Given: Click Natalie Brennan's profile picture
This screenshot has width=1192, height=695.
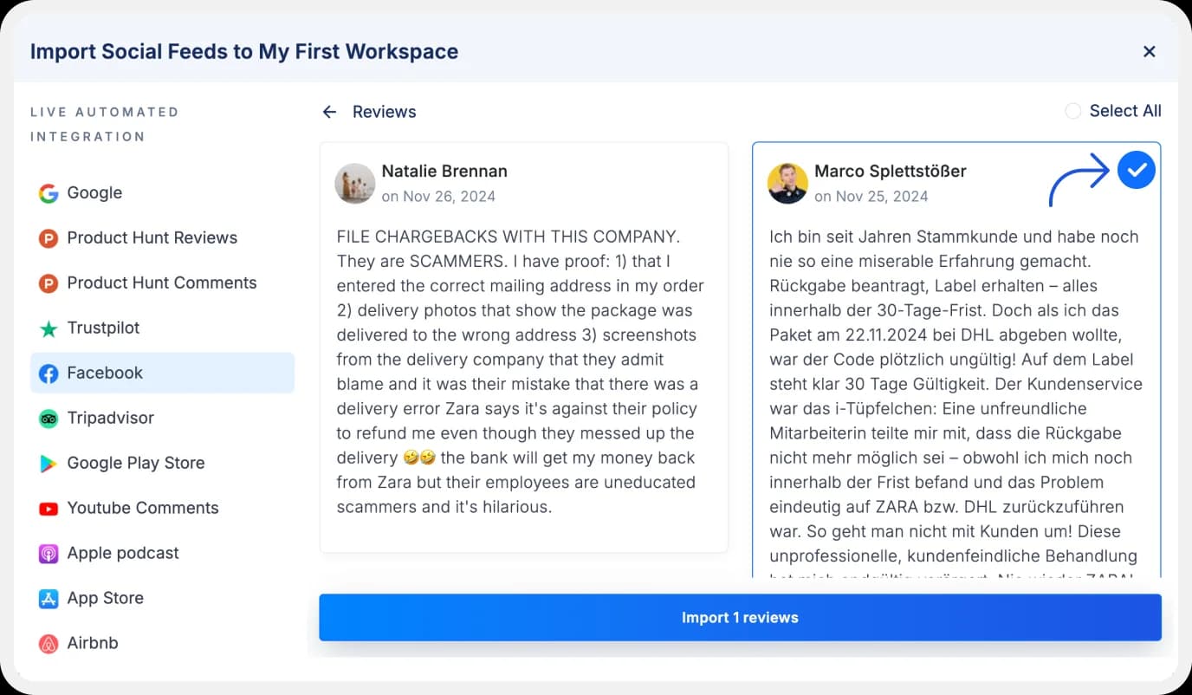Looking at the screenshot, I should [355, 183].
